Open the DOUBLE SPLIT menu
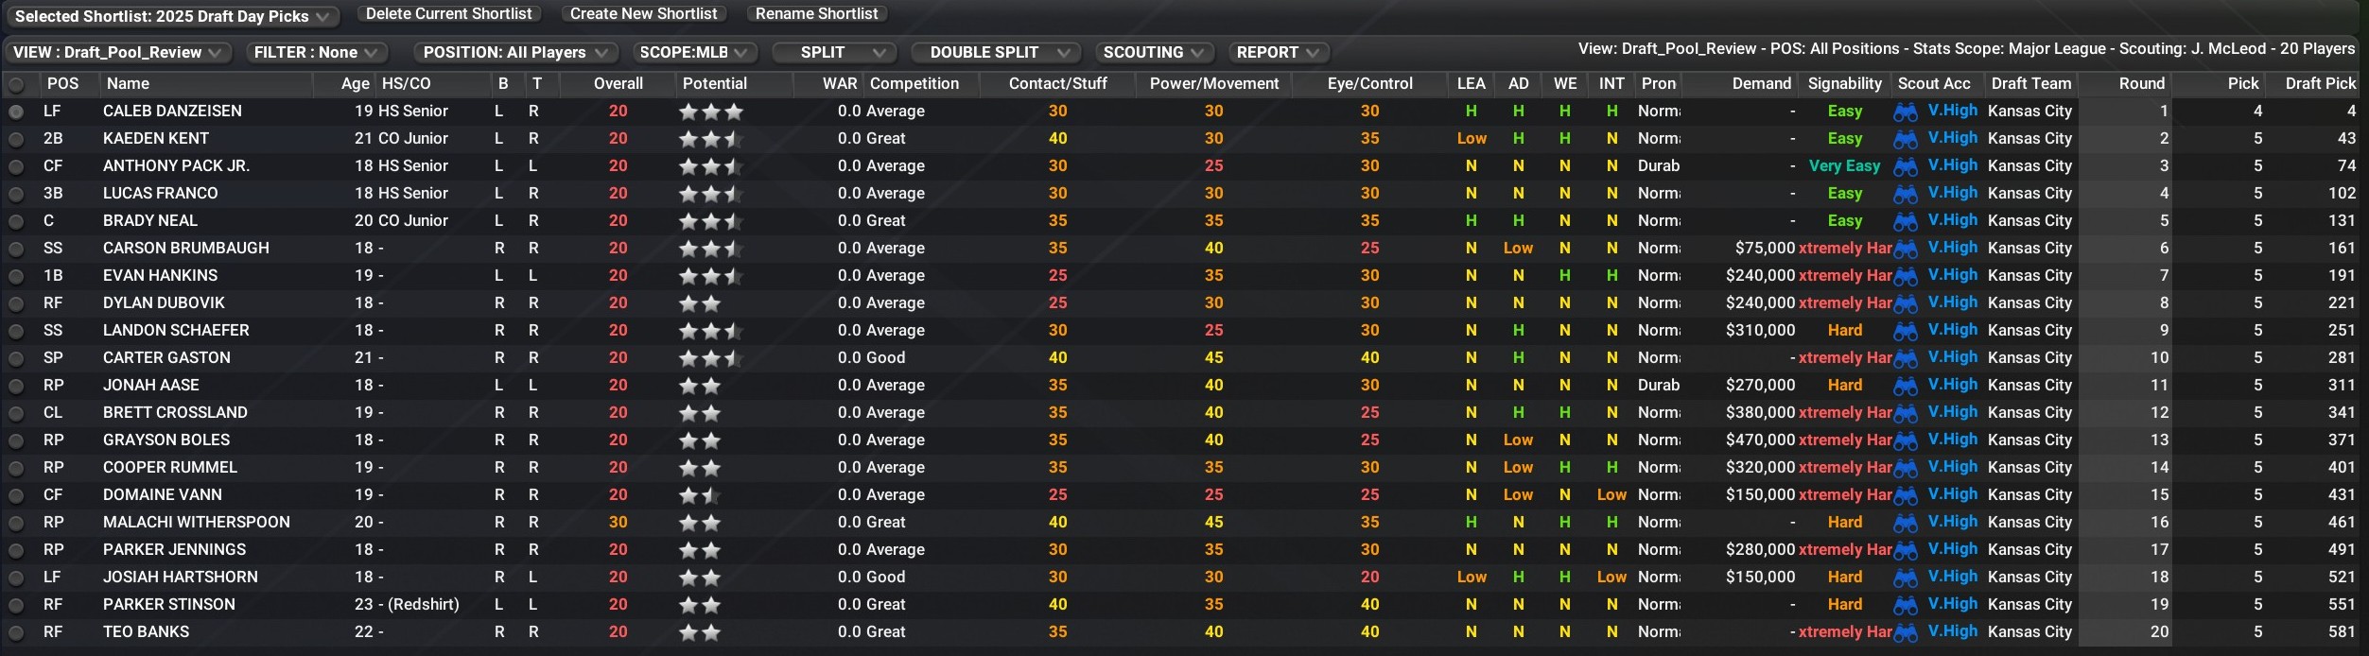Screen dimensions: 2369x656 point(995,52)
